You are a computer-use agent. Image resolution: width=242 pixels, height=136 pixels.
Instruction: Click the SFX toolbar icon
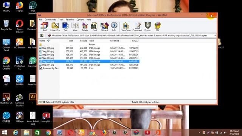157,27
